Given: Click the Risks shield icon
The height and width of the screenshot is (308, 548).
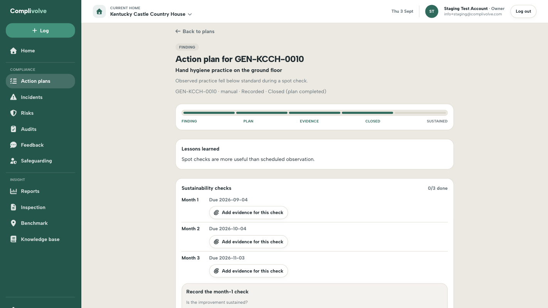Looking at the screenshot, I should [x=13, y=113].
